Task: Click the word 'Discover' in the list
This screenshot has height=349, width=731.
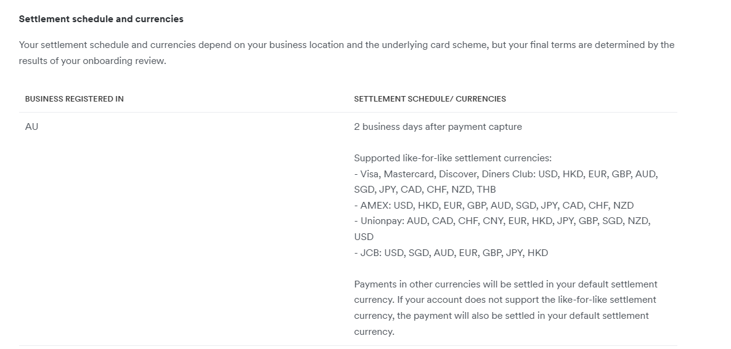Action: click(459, 174)
